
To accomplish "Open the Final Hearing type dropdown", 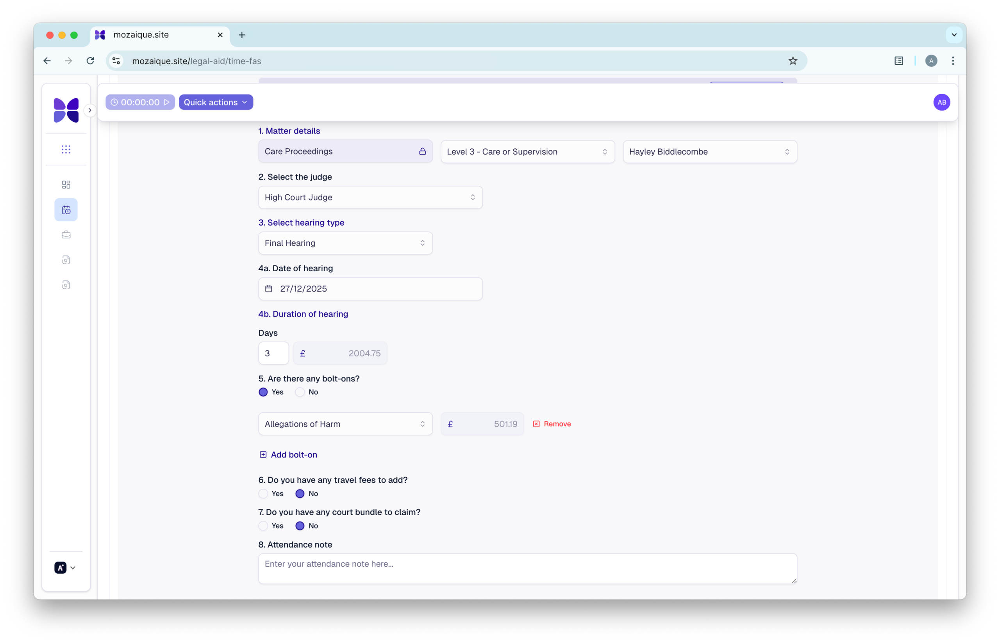I will 345,243.
